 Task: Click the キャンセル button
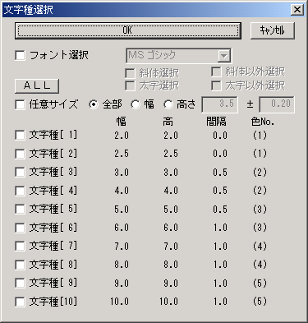click(x=273, y=30)
